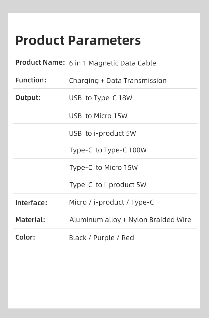This screenshot has width=209, height=318.
Task: Click Micro / i-product / Type-C value
Action: coord(111,202)
